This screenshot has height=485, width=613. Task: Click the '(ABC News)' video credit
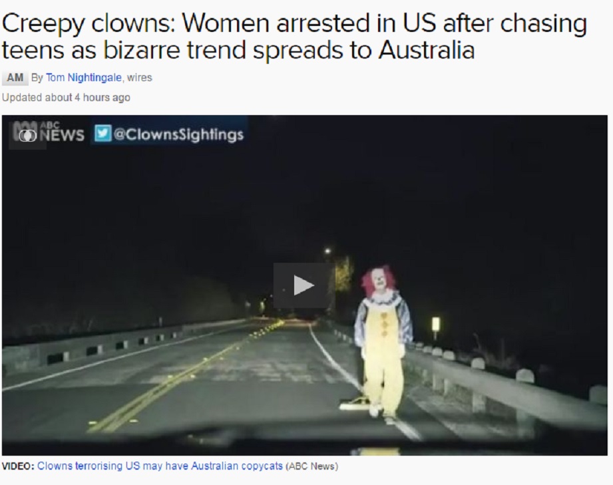pos(311,466)
